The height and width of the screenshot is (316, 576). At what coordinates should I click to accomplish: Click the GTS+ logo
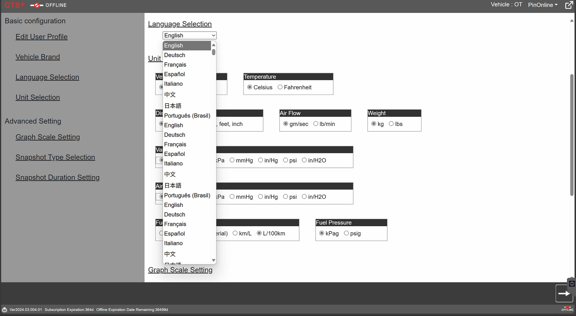point(14,5)
